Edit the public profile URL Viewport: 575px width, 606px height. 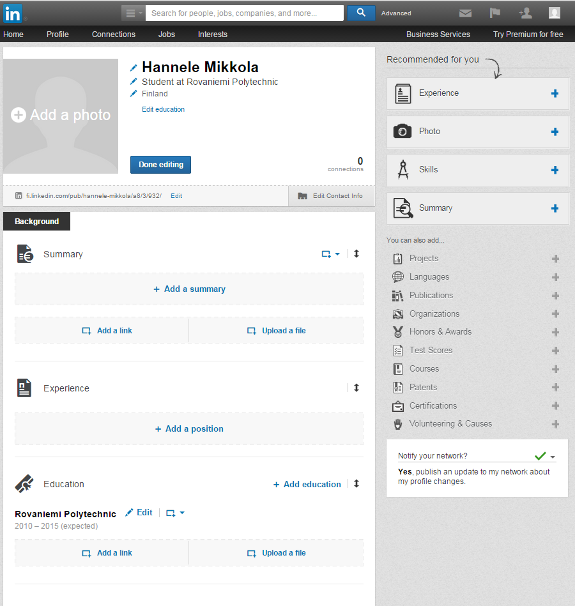tap(176, 196)
